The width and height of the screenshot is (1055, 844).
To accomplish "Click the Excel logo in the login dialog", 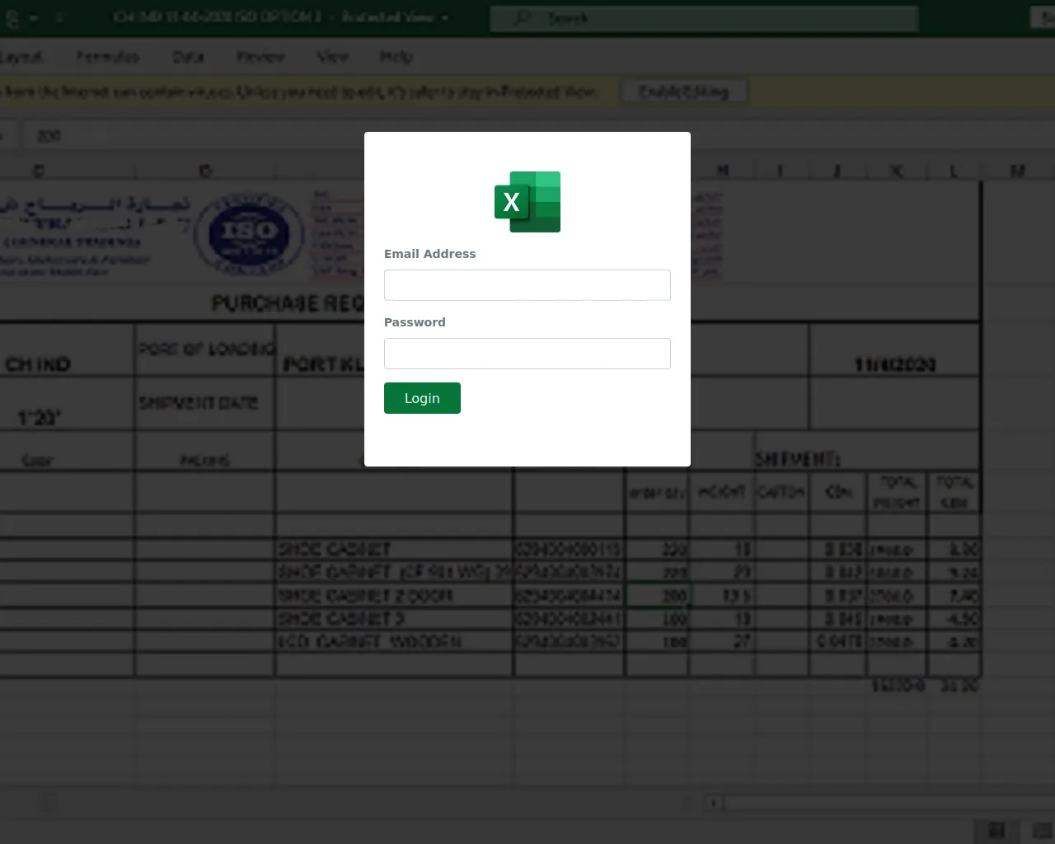I will [527, 202].
